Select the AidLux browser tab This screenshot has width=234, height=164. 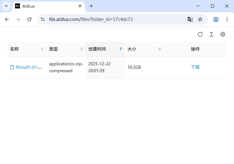pyautogui.click(x=47, y=6)
